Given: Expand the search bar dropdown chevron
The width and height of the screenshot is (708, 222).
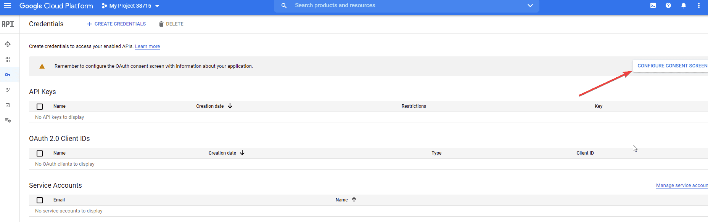Looking at the screenshot, I should pos(530,6).
